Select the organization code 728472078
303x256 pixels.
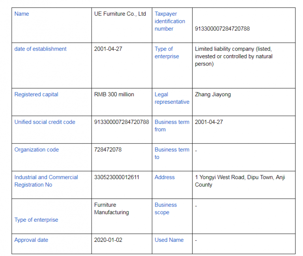108,150
